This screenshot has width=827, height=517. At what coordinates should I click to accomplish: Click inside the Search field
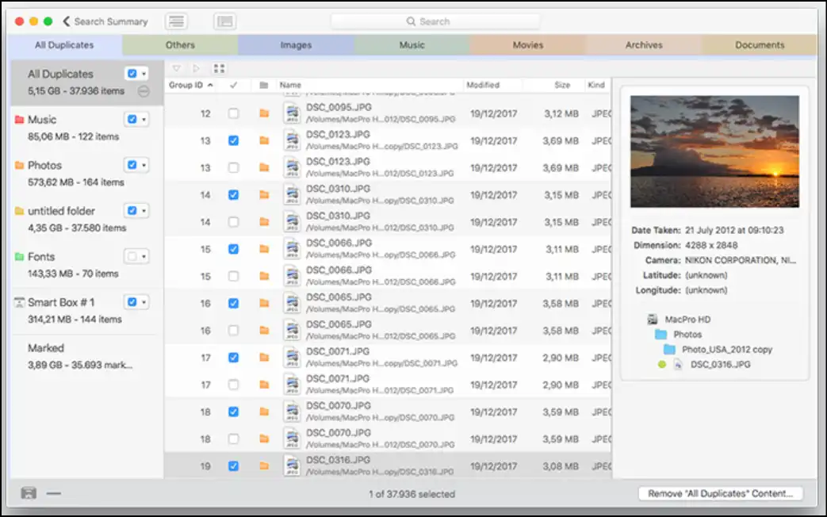[x=435, y=21]
